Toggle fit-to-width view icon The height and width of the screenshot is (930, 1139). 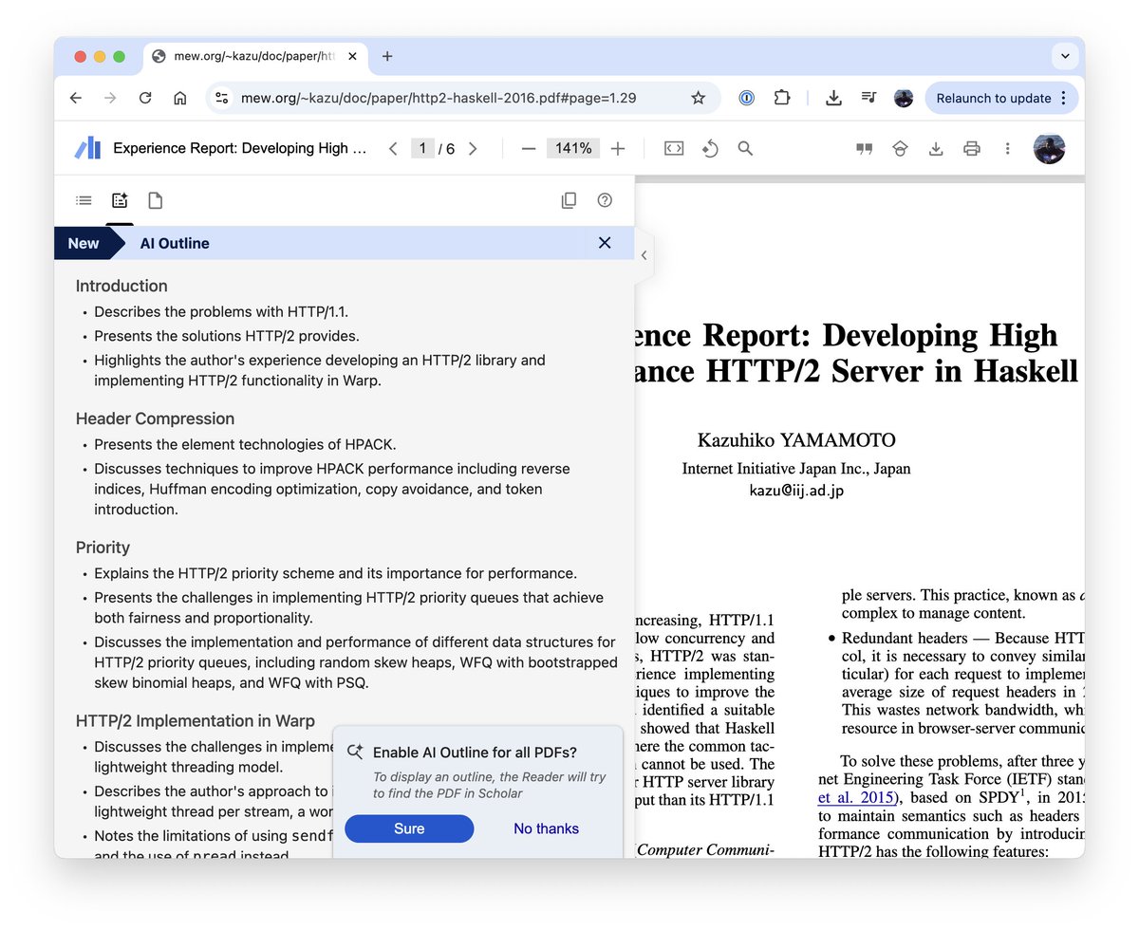pos(674,148)
